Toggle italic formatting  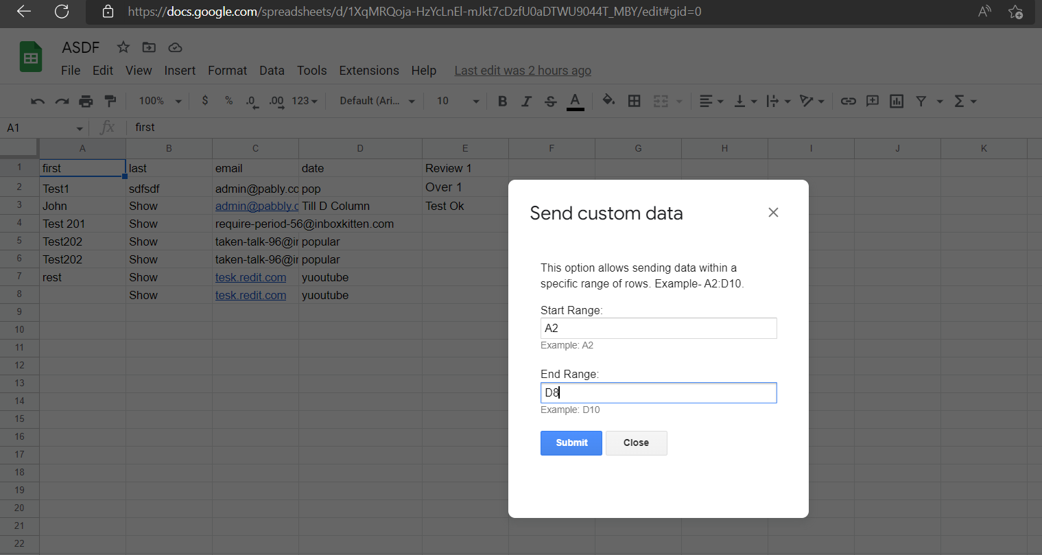[527, 101]
